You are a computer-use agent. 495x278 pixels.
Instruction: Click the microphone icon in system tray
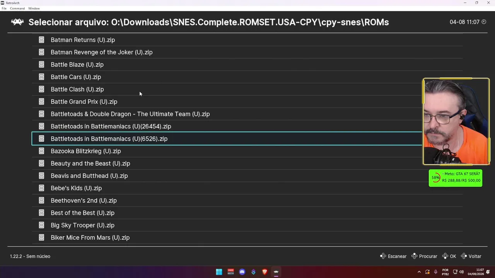tap(436, 272)
